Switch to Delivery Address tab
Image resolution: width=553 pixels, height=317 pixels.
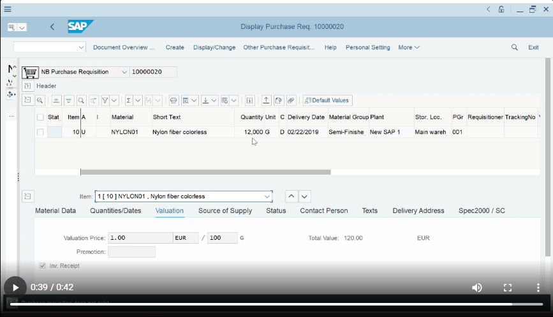418,210
